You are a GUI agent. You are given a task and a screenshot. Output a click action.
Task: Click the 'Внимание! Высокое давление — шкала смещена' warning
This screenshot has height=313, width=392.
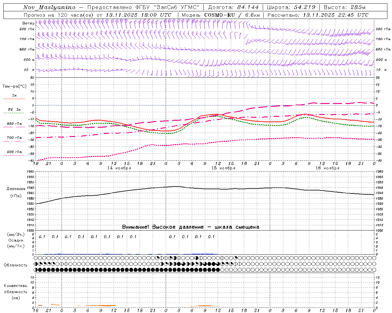point(191,227)
